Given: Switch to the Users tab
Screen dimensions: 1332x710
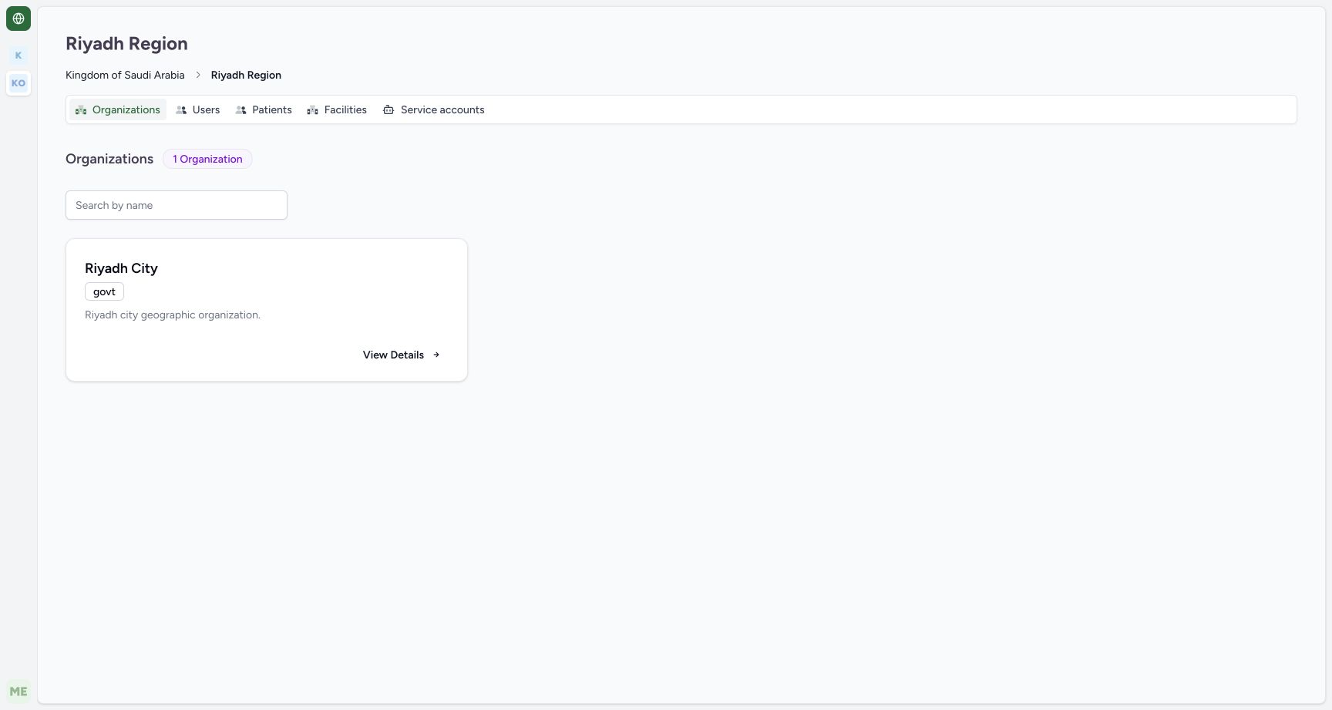Looking at the screenshot, I should 198,109.
